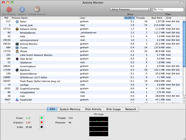
Task: Open the Disk Usage tab
Action: coord(113,109)
